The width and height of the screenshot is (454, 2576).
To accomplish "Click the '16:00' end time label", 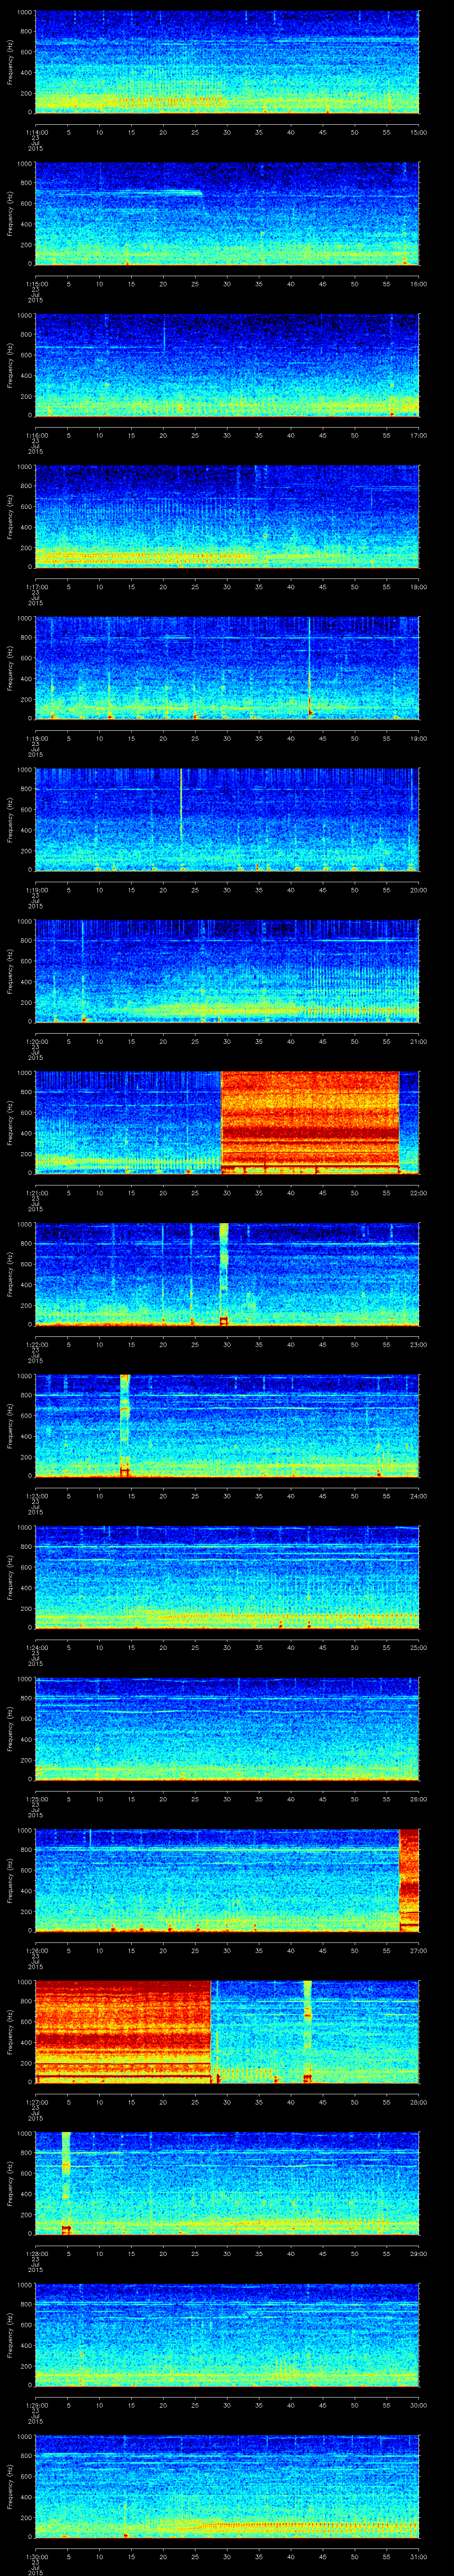I will click(419, 284).
